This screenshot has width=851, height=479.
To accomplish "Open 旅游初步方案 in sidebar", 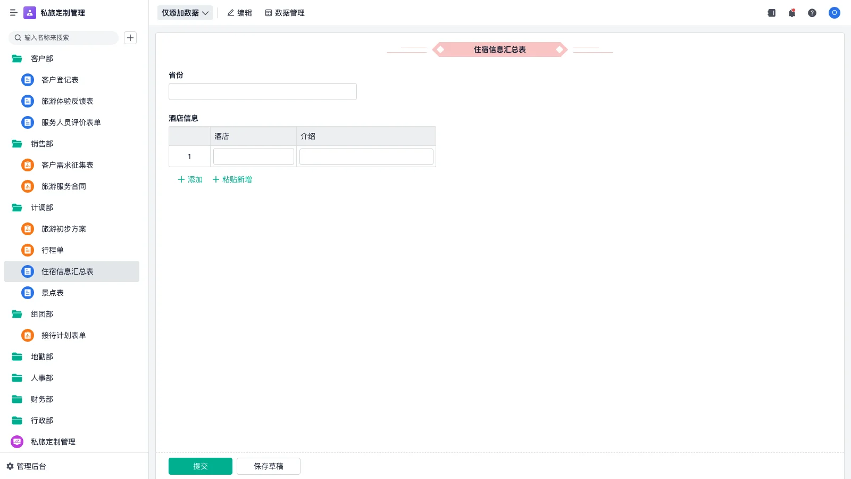I will 72,229.
